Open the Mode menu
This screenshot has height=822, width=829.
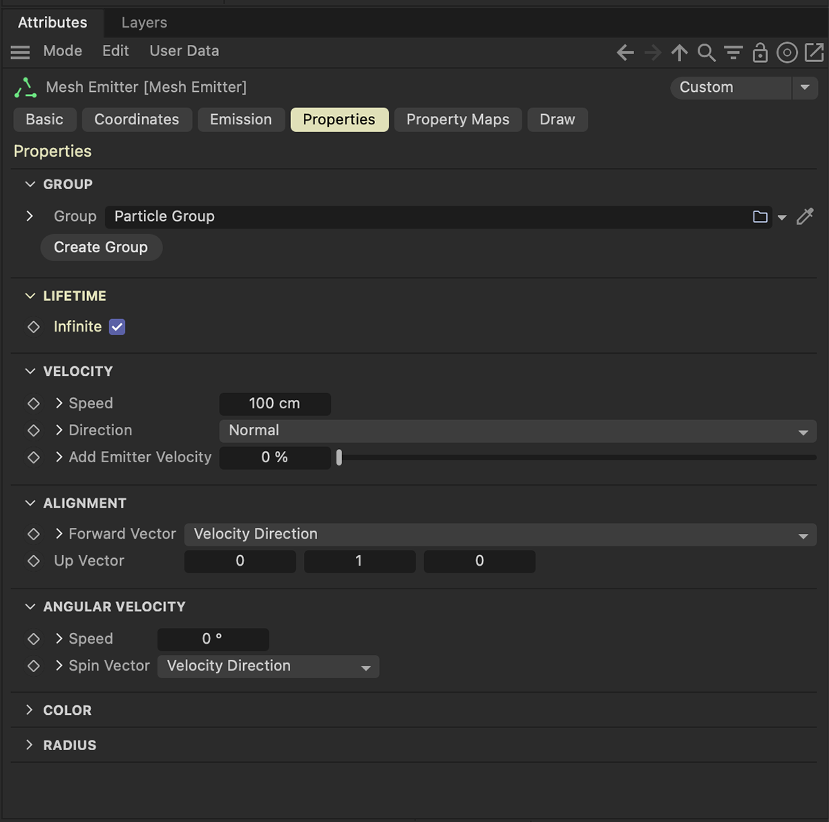coord(63,51)
